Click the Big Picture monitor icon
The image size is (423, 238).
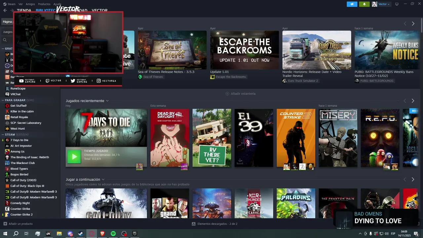[397, 4]
